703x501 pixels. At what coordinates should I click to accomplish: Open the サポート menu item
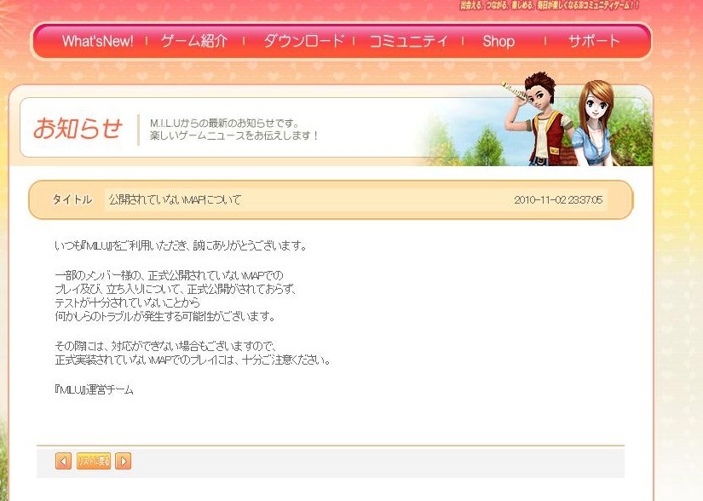(594, 41)
